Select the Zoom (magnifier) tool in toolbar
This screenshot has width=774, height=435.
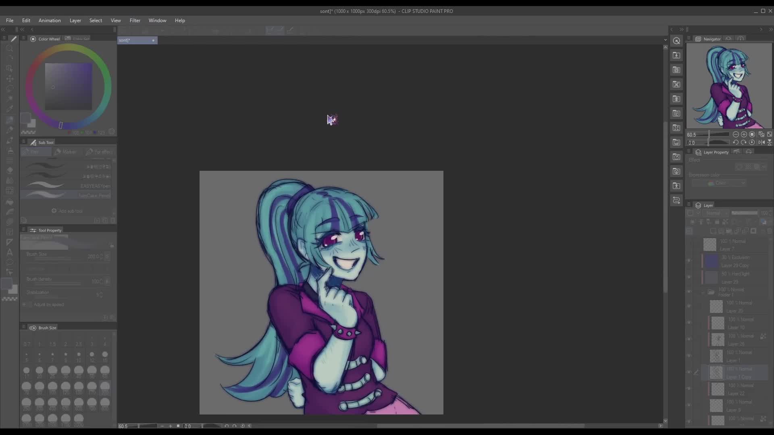click(x=10, y=49)
